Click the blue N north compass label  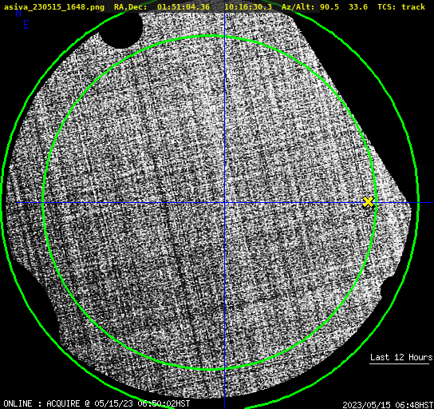(x=18, y=13)
